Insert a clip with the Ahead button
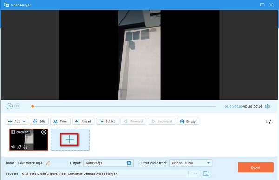The height and width of the screenshot is (180, 279). (x=83, y=122)
